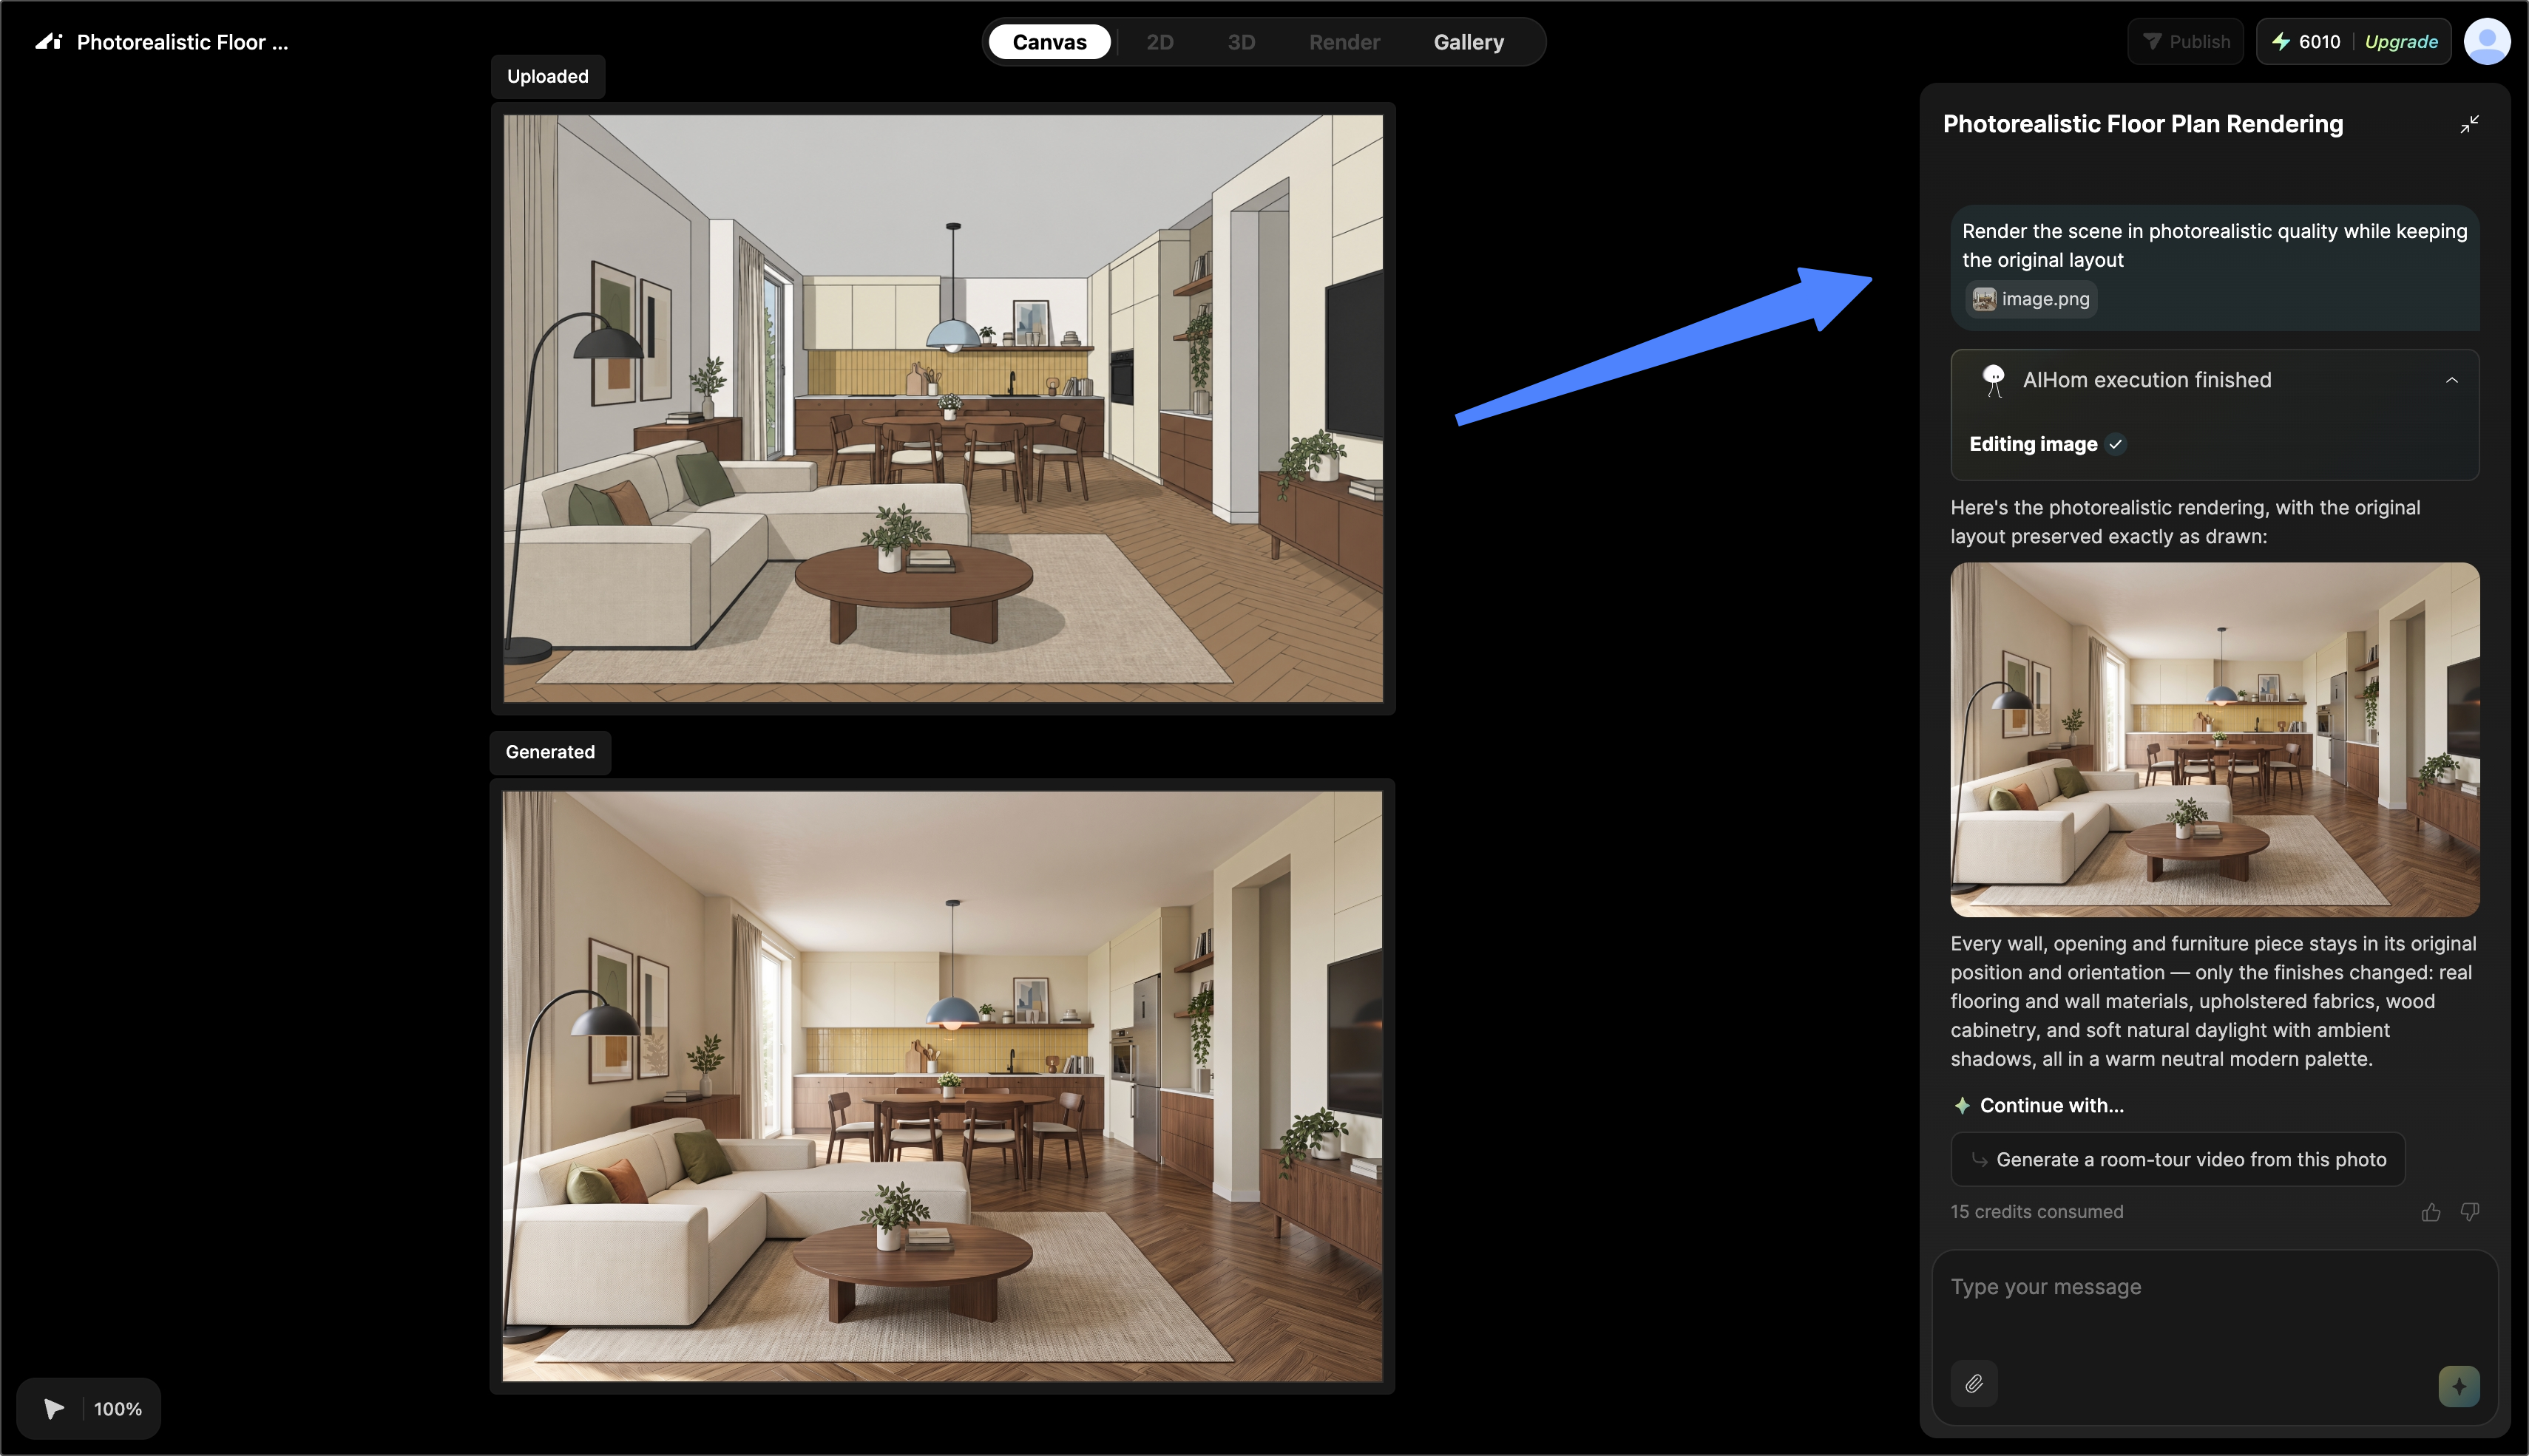Click the 6010 credits count
This screenshot has height=1456, width=2529.
click(x=2319, y=42)
